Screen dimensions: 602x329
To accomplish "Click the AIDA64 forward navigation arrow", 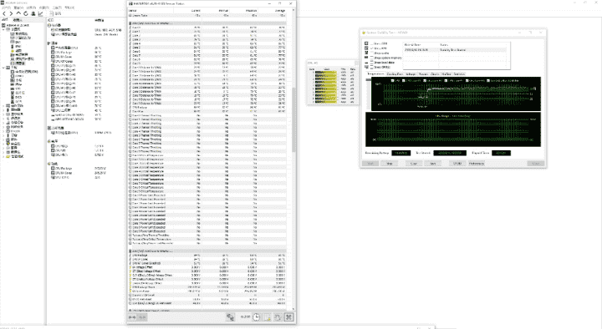I will (x=11, y=13).
